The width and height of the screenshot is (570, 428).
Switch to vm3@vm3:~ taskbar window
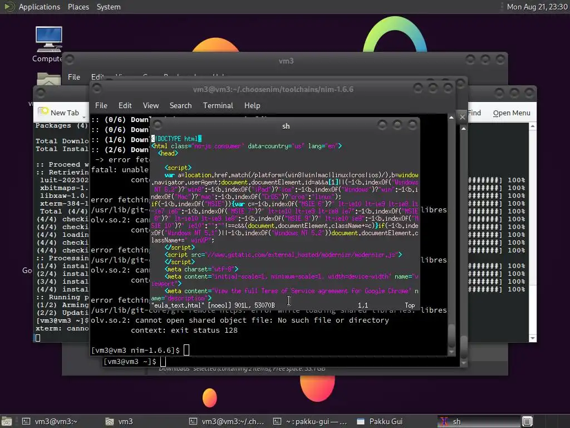pos(50,421)
